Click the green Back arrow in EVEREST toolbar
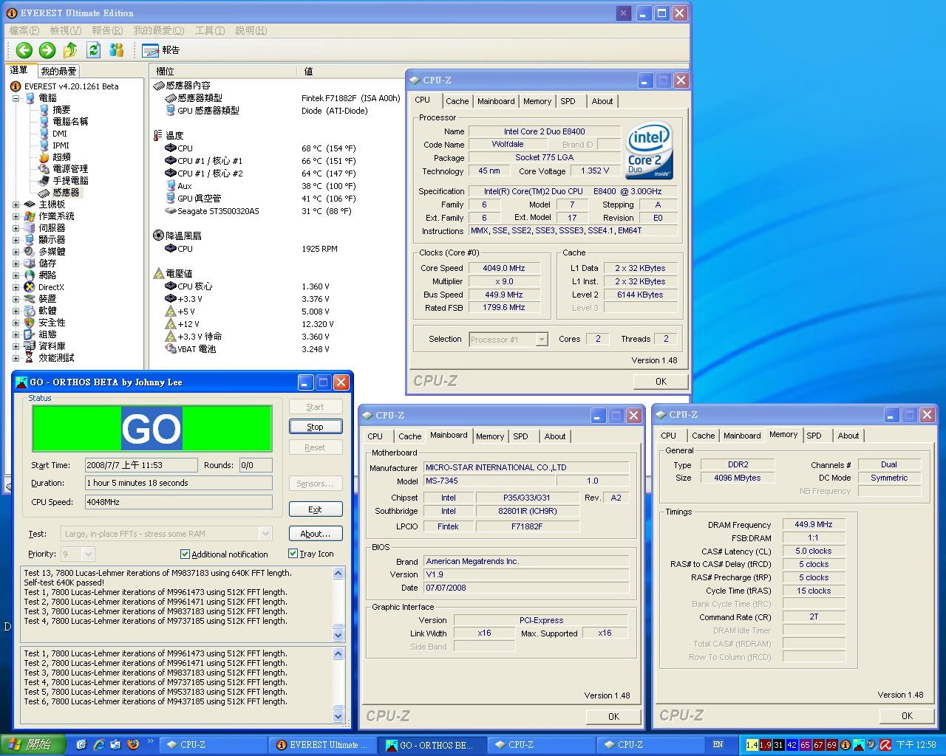Screen dimensions: 946x756 coord(24,50)
